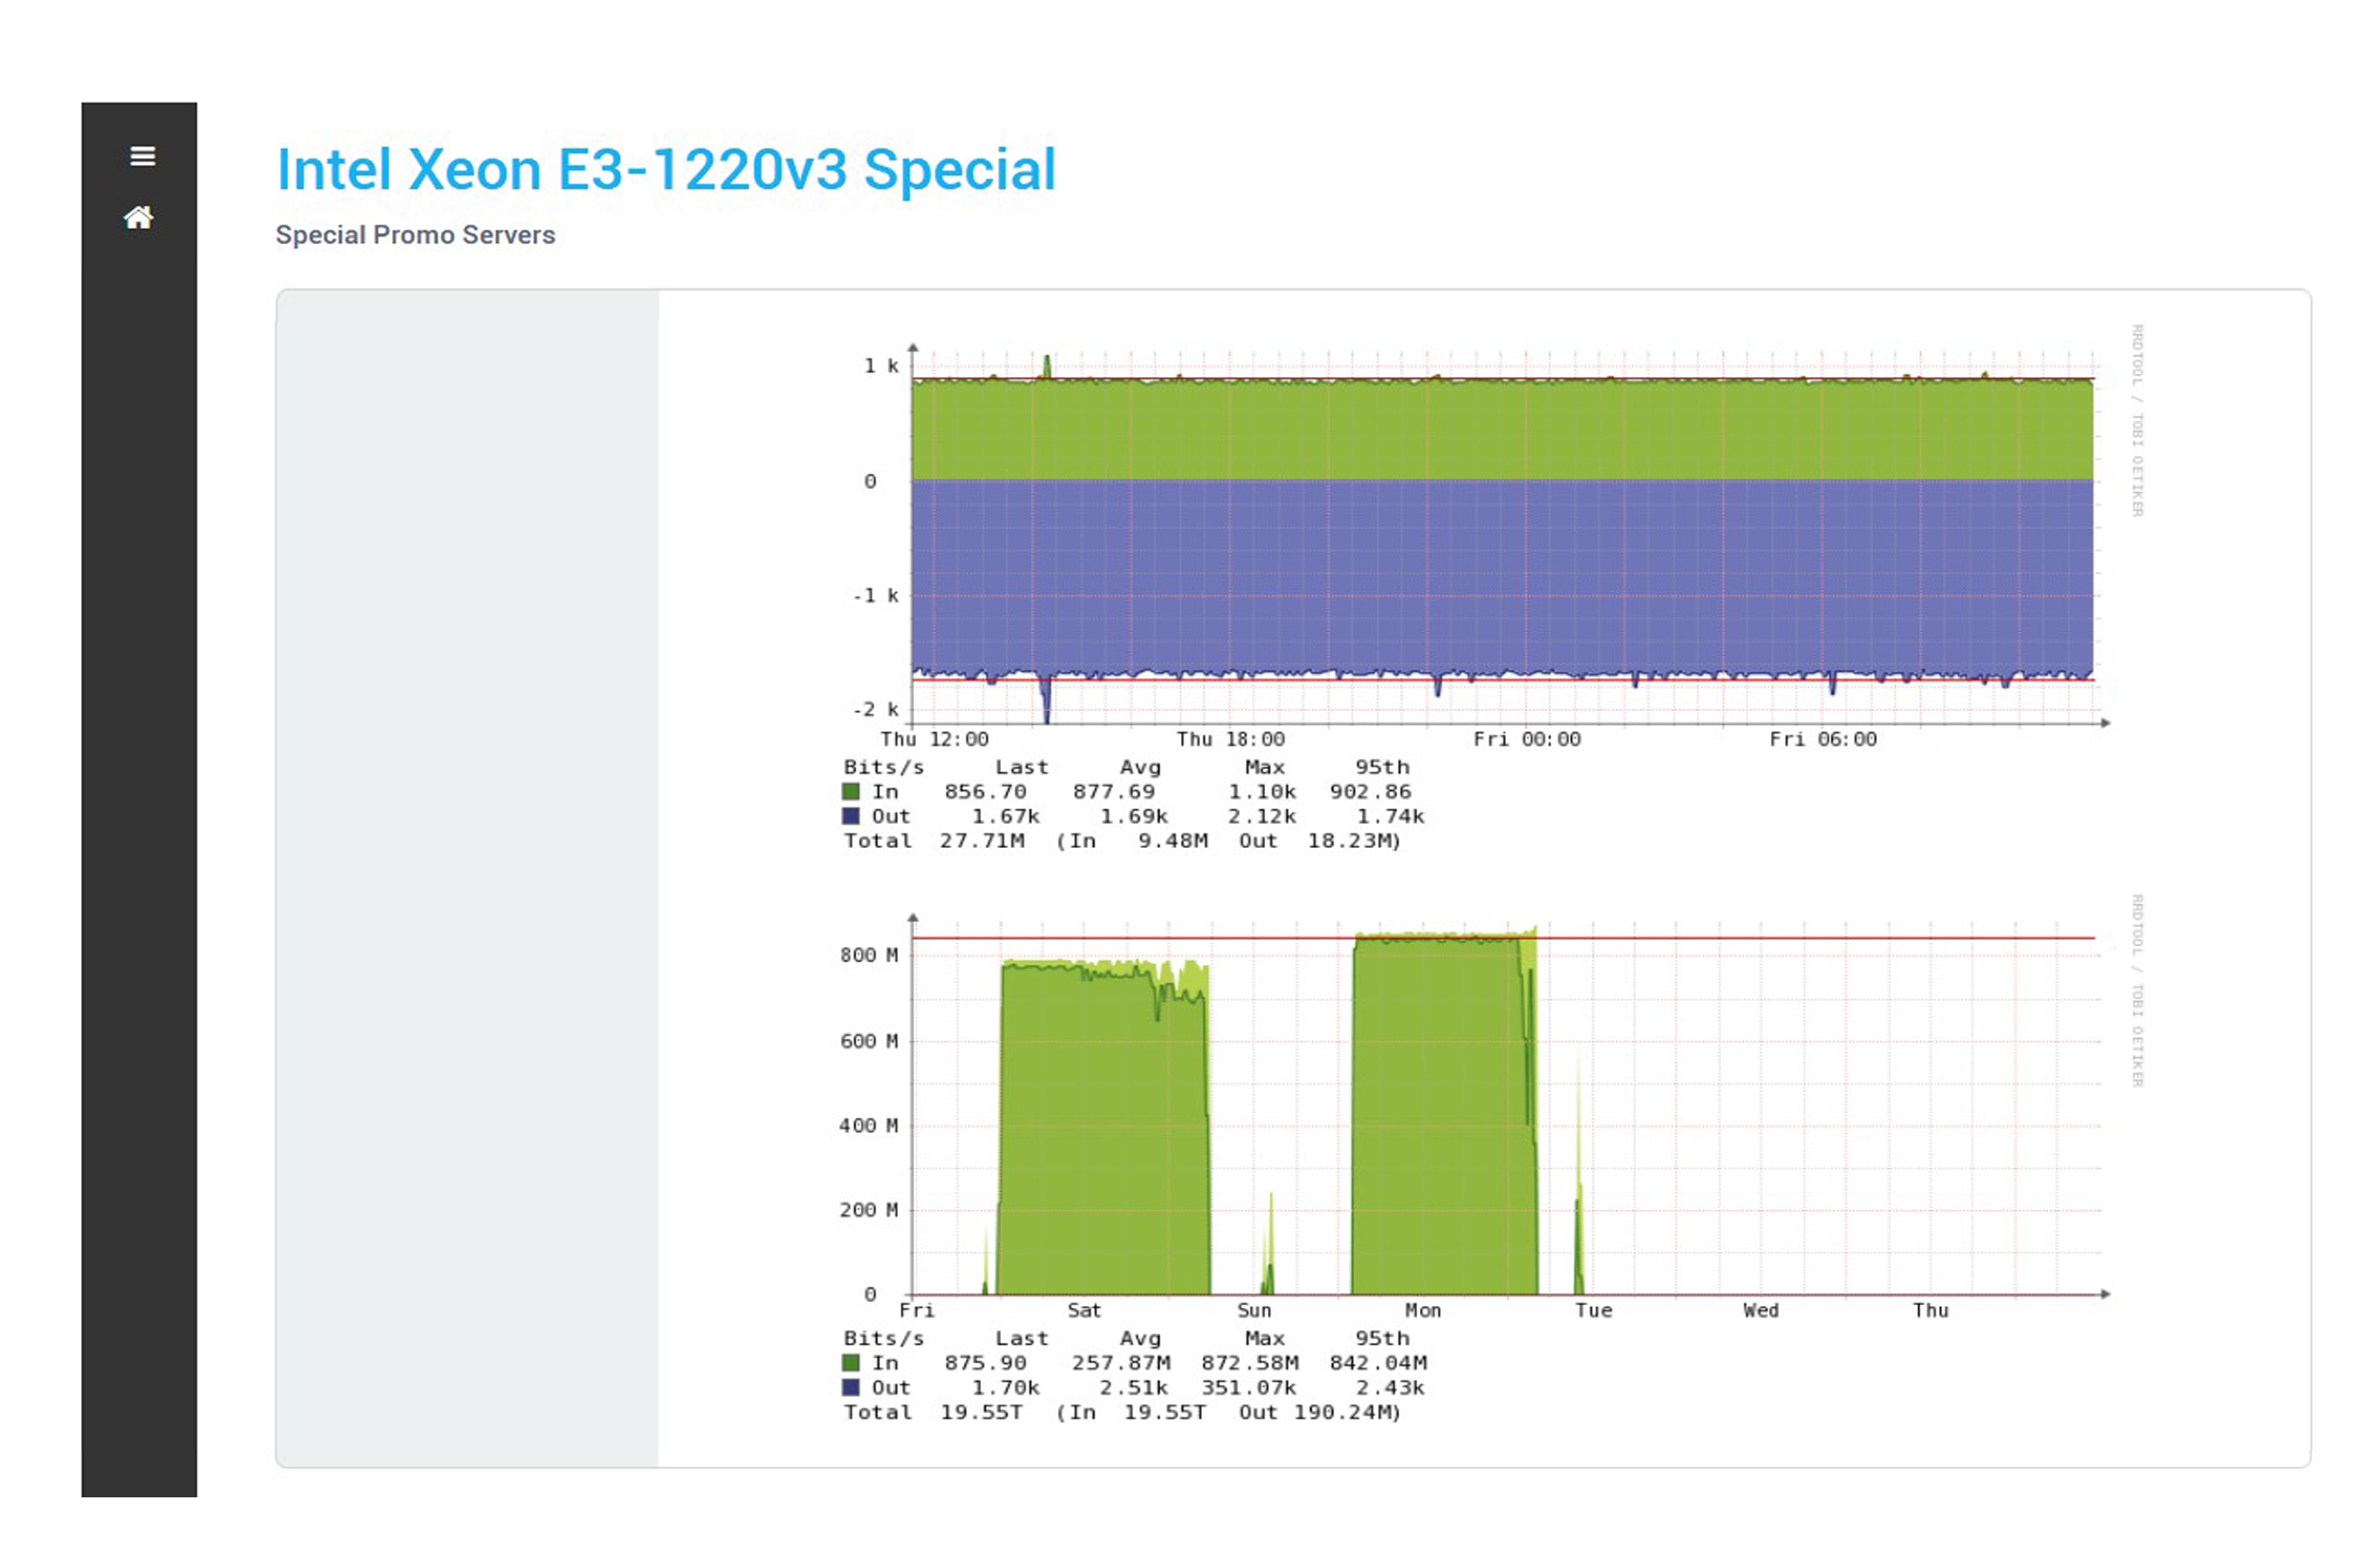Screen dimensions: 2380x1545
Task: Click the 'Sat' label on weekly graph
Action: tap(1083, 1310)
